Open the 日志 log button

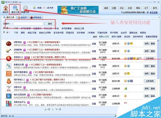(x=122, y=8)
